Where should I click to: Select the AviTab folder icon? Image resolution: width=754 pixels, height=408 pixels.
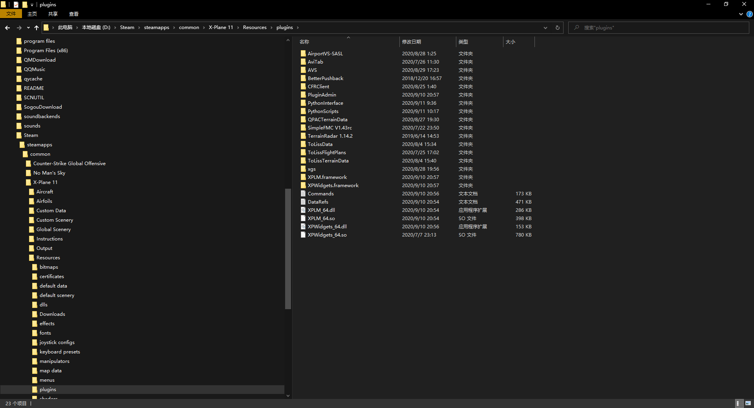click(303, 62)
